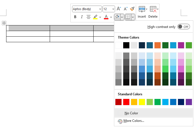
Task: Expand borders dropdown arrow
Action: point(133,17)
